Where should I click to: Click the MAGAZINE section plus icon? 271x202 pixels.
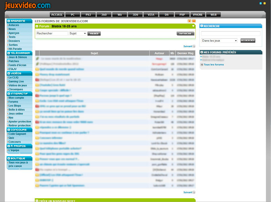[x=9, y=21]
